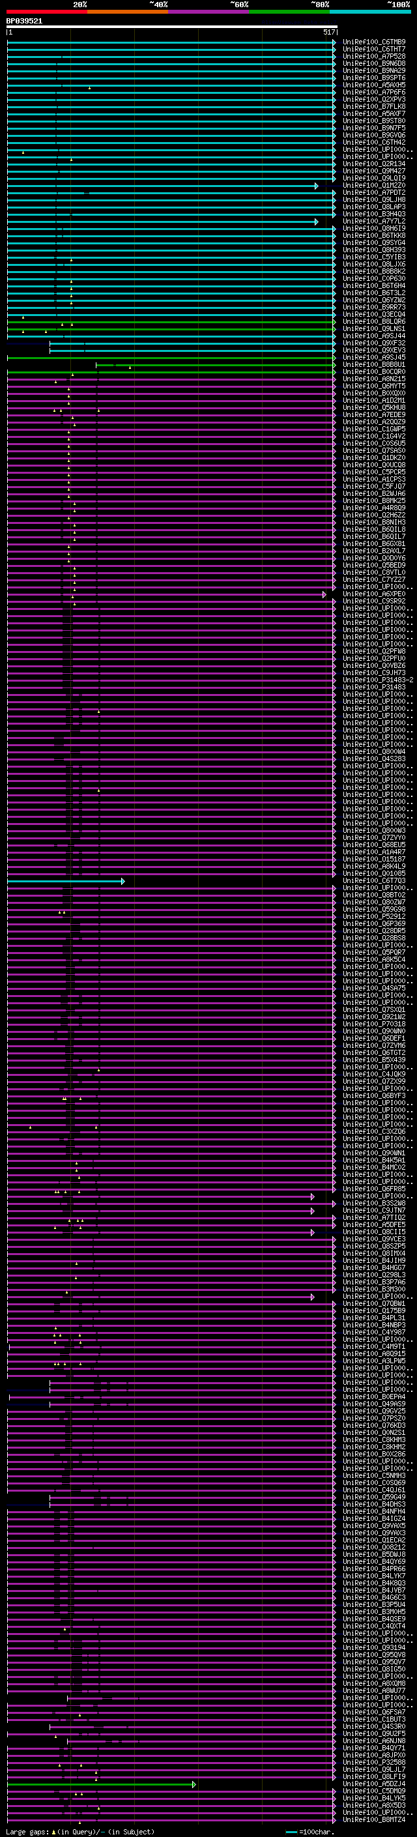Click the shortened cyan alignment bar of Q1M2Z0
417x1837 pixels.
click(x=162, y=186)
